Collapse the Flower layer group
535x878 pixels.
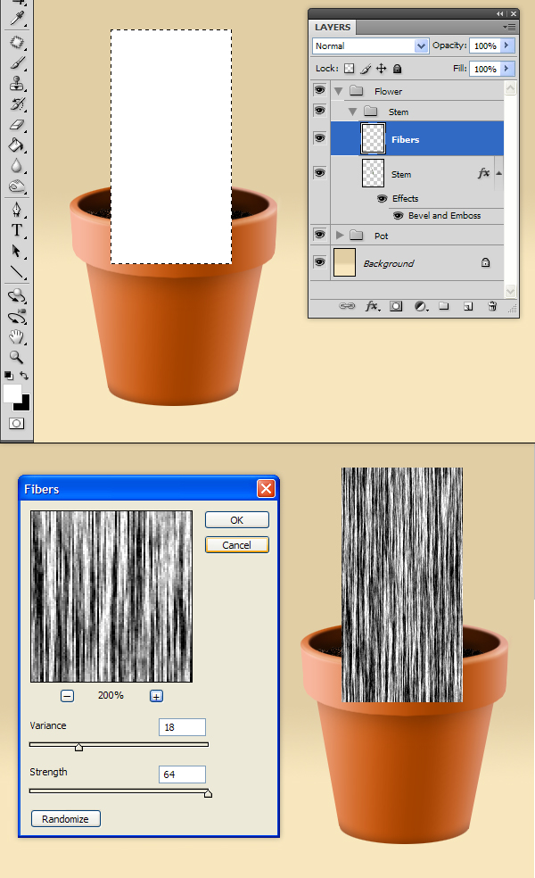pos(339,91)
